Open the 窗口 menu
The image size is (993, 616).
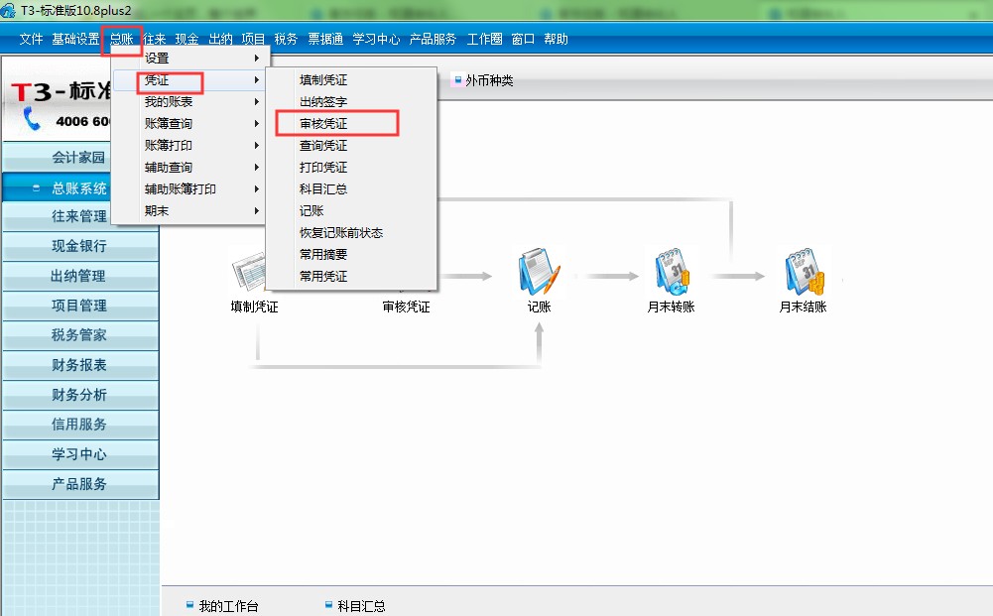coord(523,40)
